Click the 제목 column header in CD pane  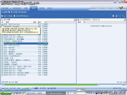79,22
